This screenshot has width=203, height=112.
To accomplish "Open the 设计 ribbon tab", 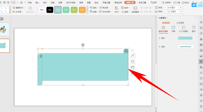I will point(45,3).
